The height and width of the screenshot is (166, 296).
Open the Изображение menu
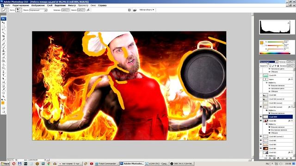click(38, 6)
